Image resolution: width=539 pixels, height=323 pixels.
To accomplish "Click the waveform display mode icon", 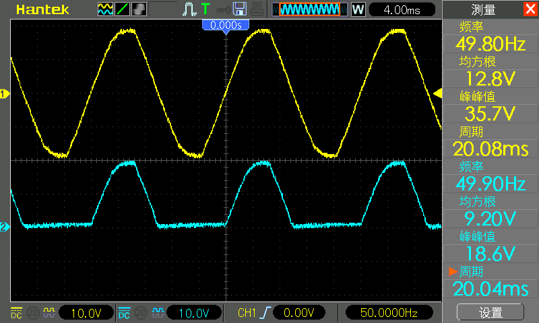I will coord(105,9).
